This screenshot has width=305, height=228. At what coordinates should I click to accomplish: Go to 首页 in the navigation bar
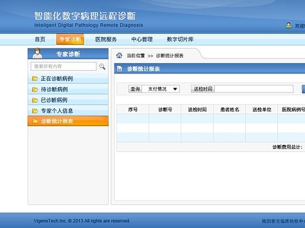[40, 39]
